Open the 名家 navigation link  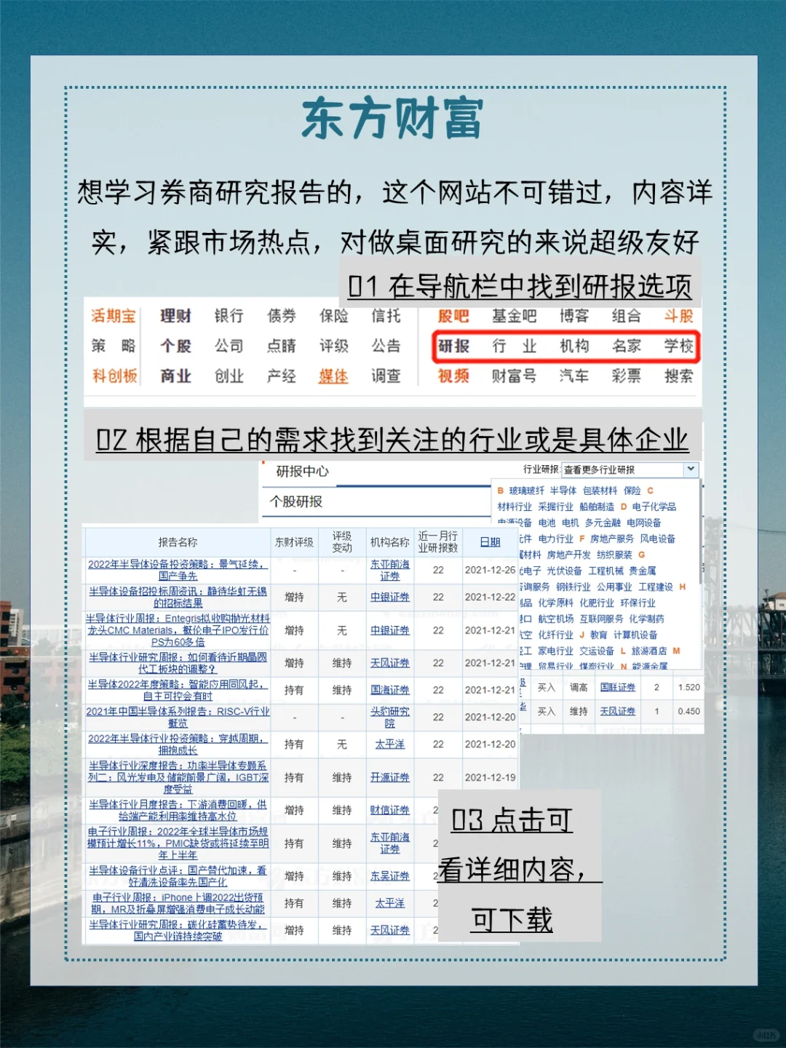click(x=626, y=346)
